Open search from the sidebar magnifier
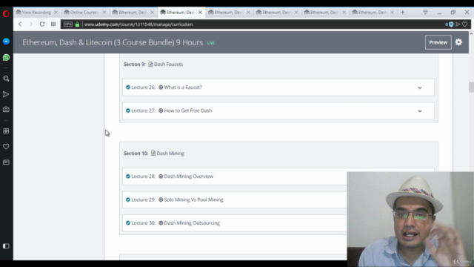This screenshot has height=267, width=474. 6,79
